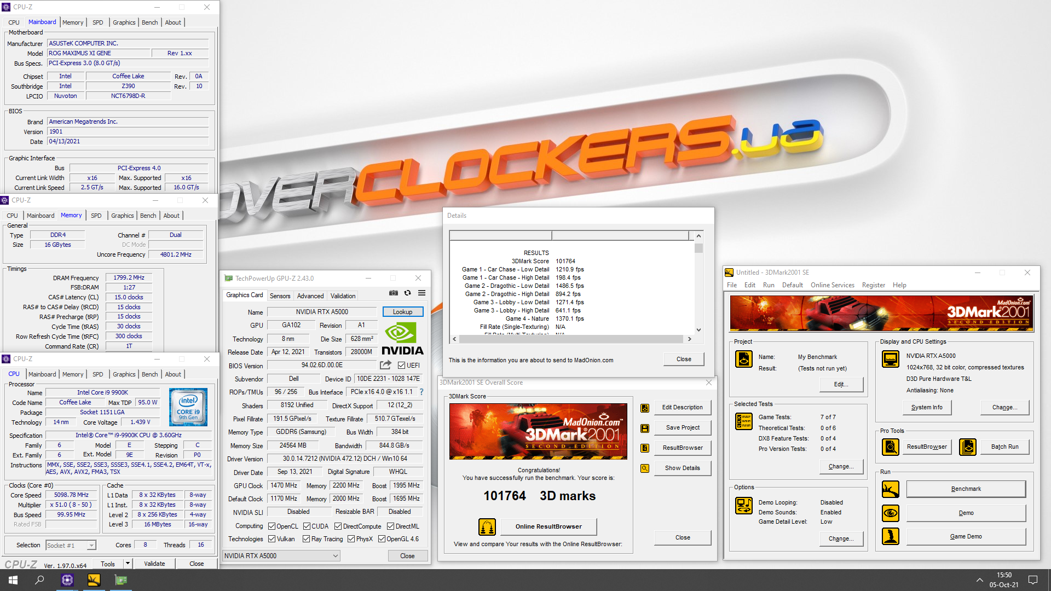The image size is (1051, 591).
Task: Click Change... button under Selected Tests
Action: pos(841,467)
